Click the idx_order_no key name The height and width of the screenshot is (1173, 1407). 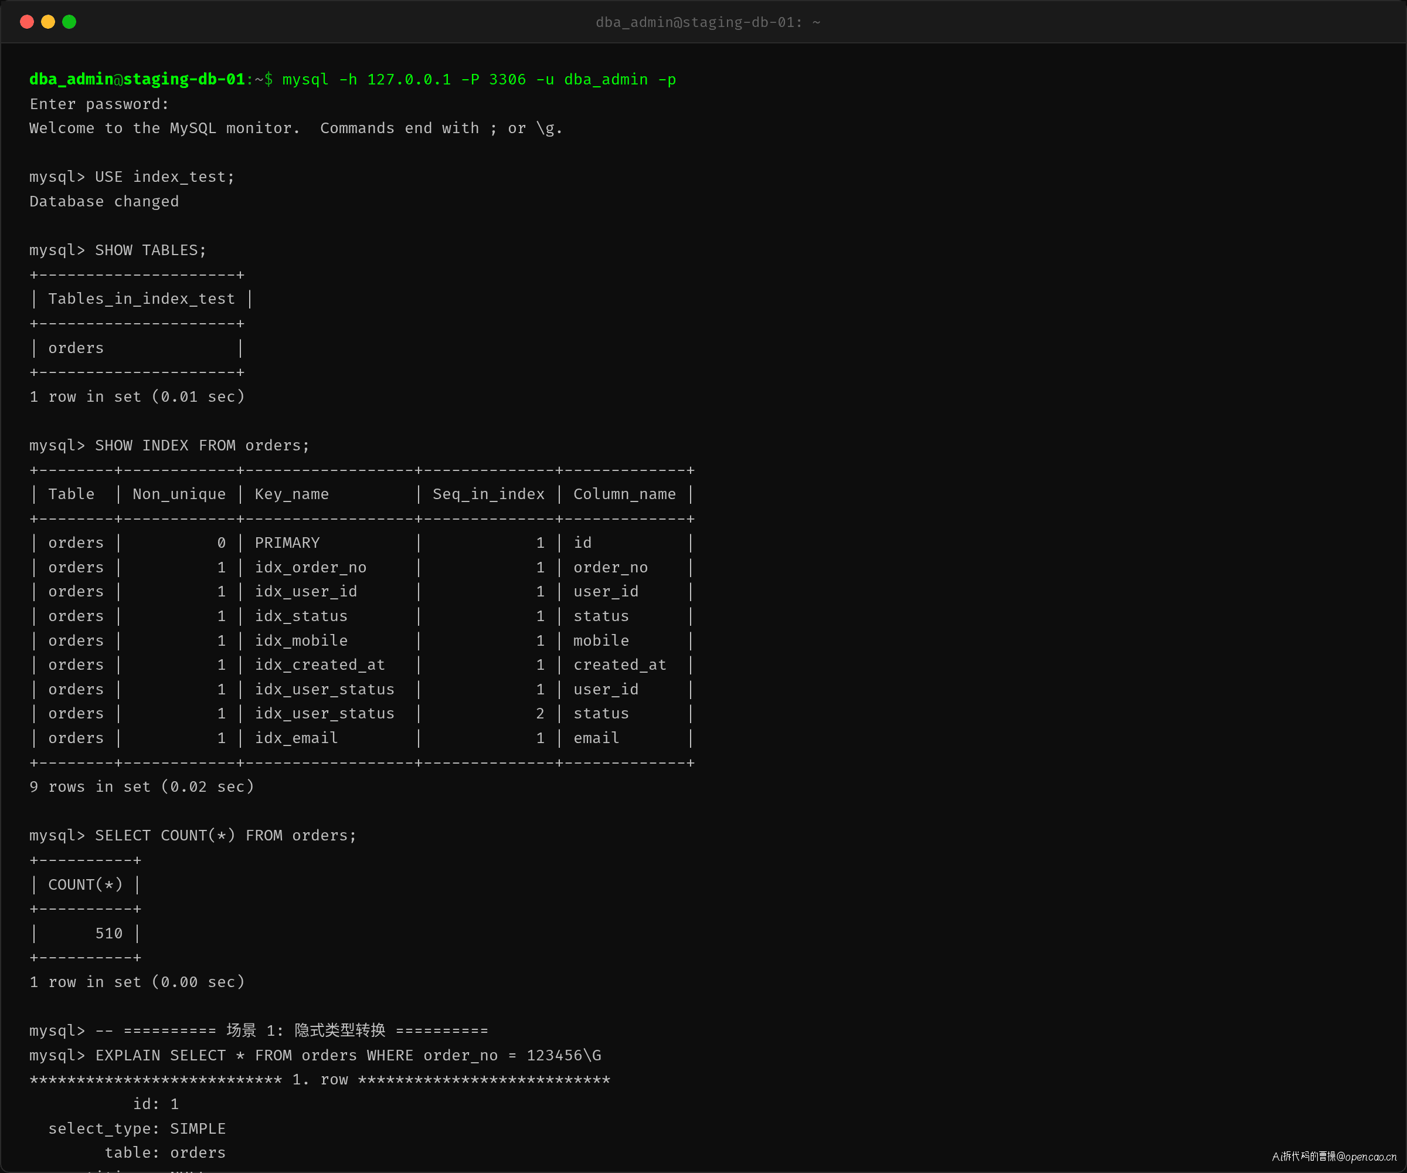pos(310,567)
